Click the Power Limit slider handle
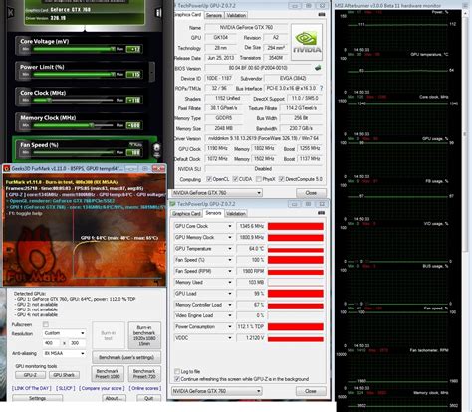 tap(113, 74)
